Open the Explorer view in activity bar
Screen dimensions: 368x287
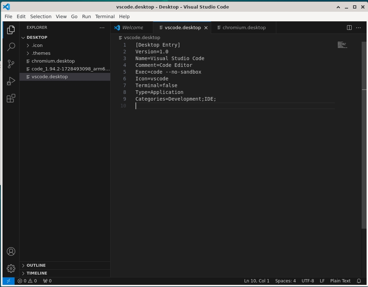pyautogui.click(x=11, y=30)
